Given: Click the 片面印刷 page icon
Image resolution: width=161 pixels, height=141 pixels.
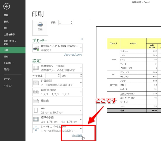Looking at the screenshot, I should click(36, 83).
